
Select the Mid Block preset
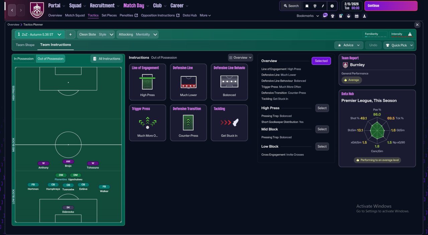[322, 129]
